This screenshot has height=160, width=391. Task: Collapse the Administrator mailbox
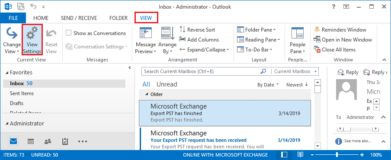click(7, 124)
